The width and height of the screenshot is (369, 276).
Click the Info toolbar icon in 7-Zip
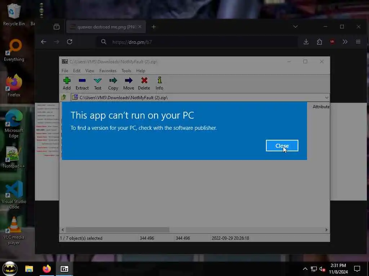pos(159,83)
